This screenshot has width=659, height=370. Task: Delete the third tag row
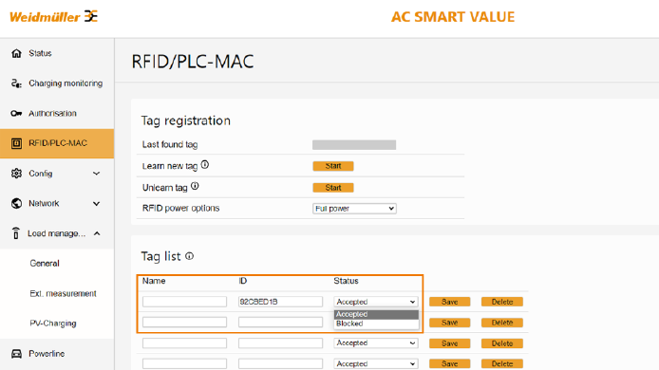point(502,343)
